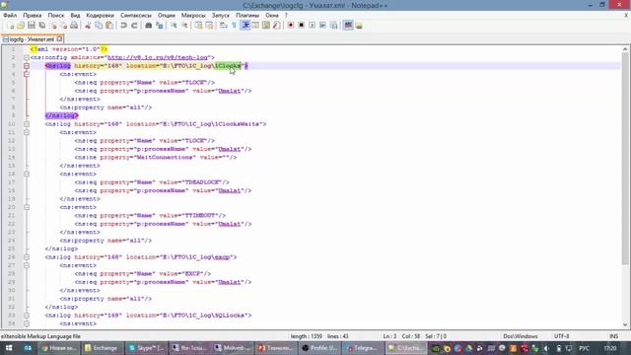Click the scrollbar up arrow
The width and height of the screenshot is (631, 355).
click(625, 49)
